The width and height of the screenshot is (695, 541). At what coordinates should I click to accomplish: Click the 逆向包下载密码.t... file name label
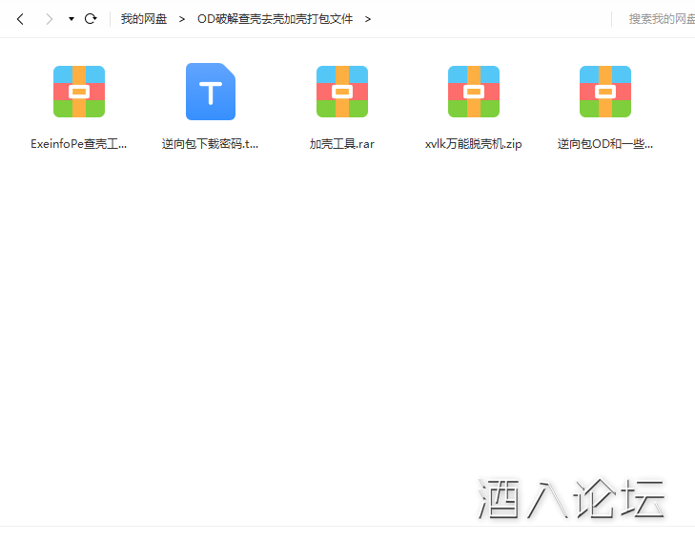point(211,145)
